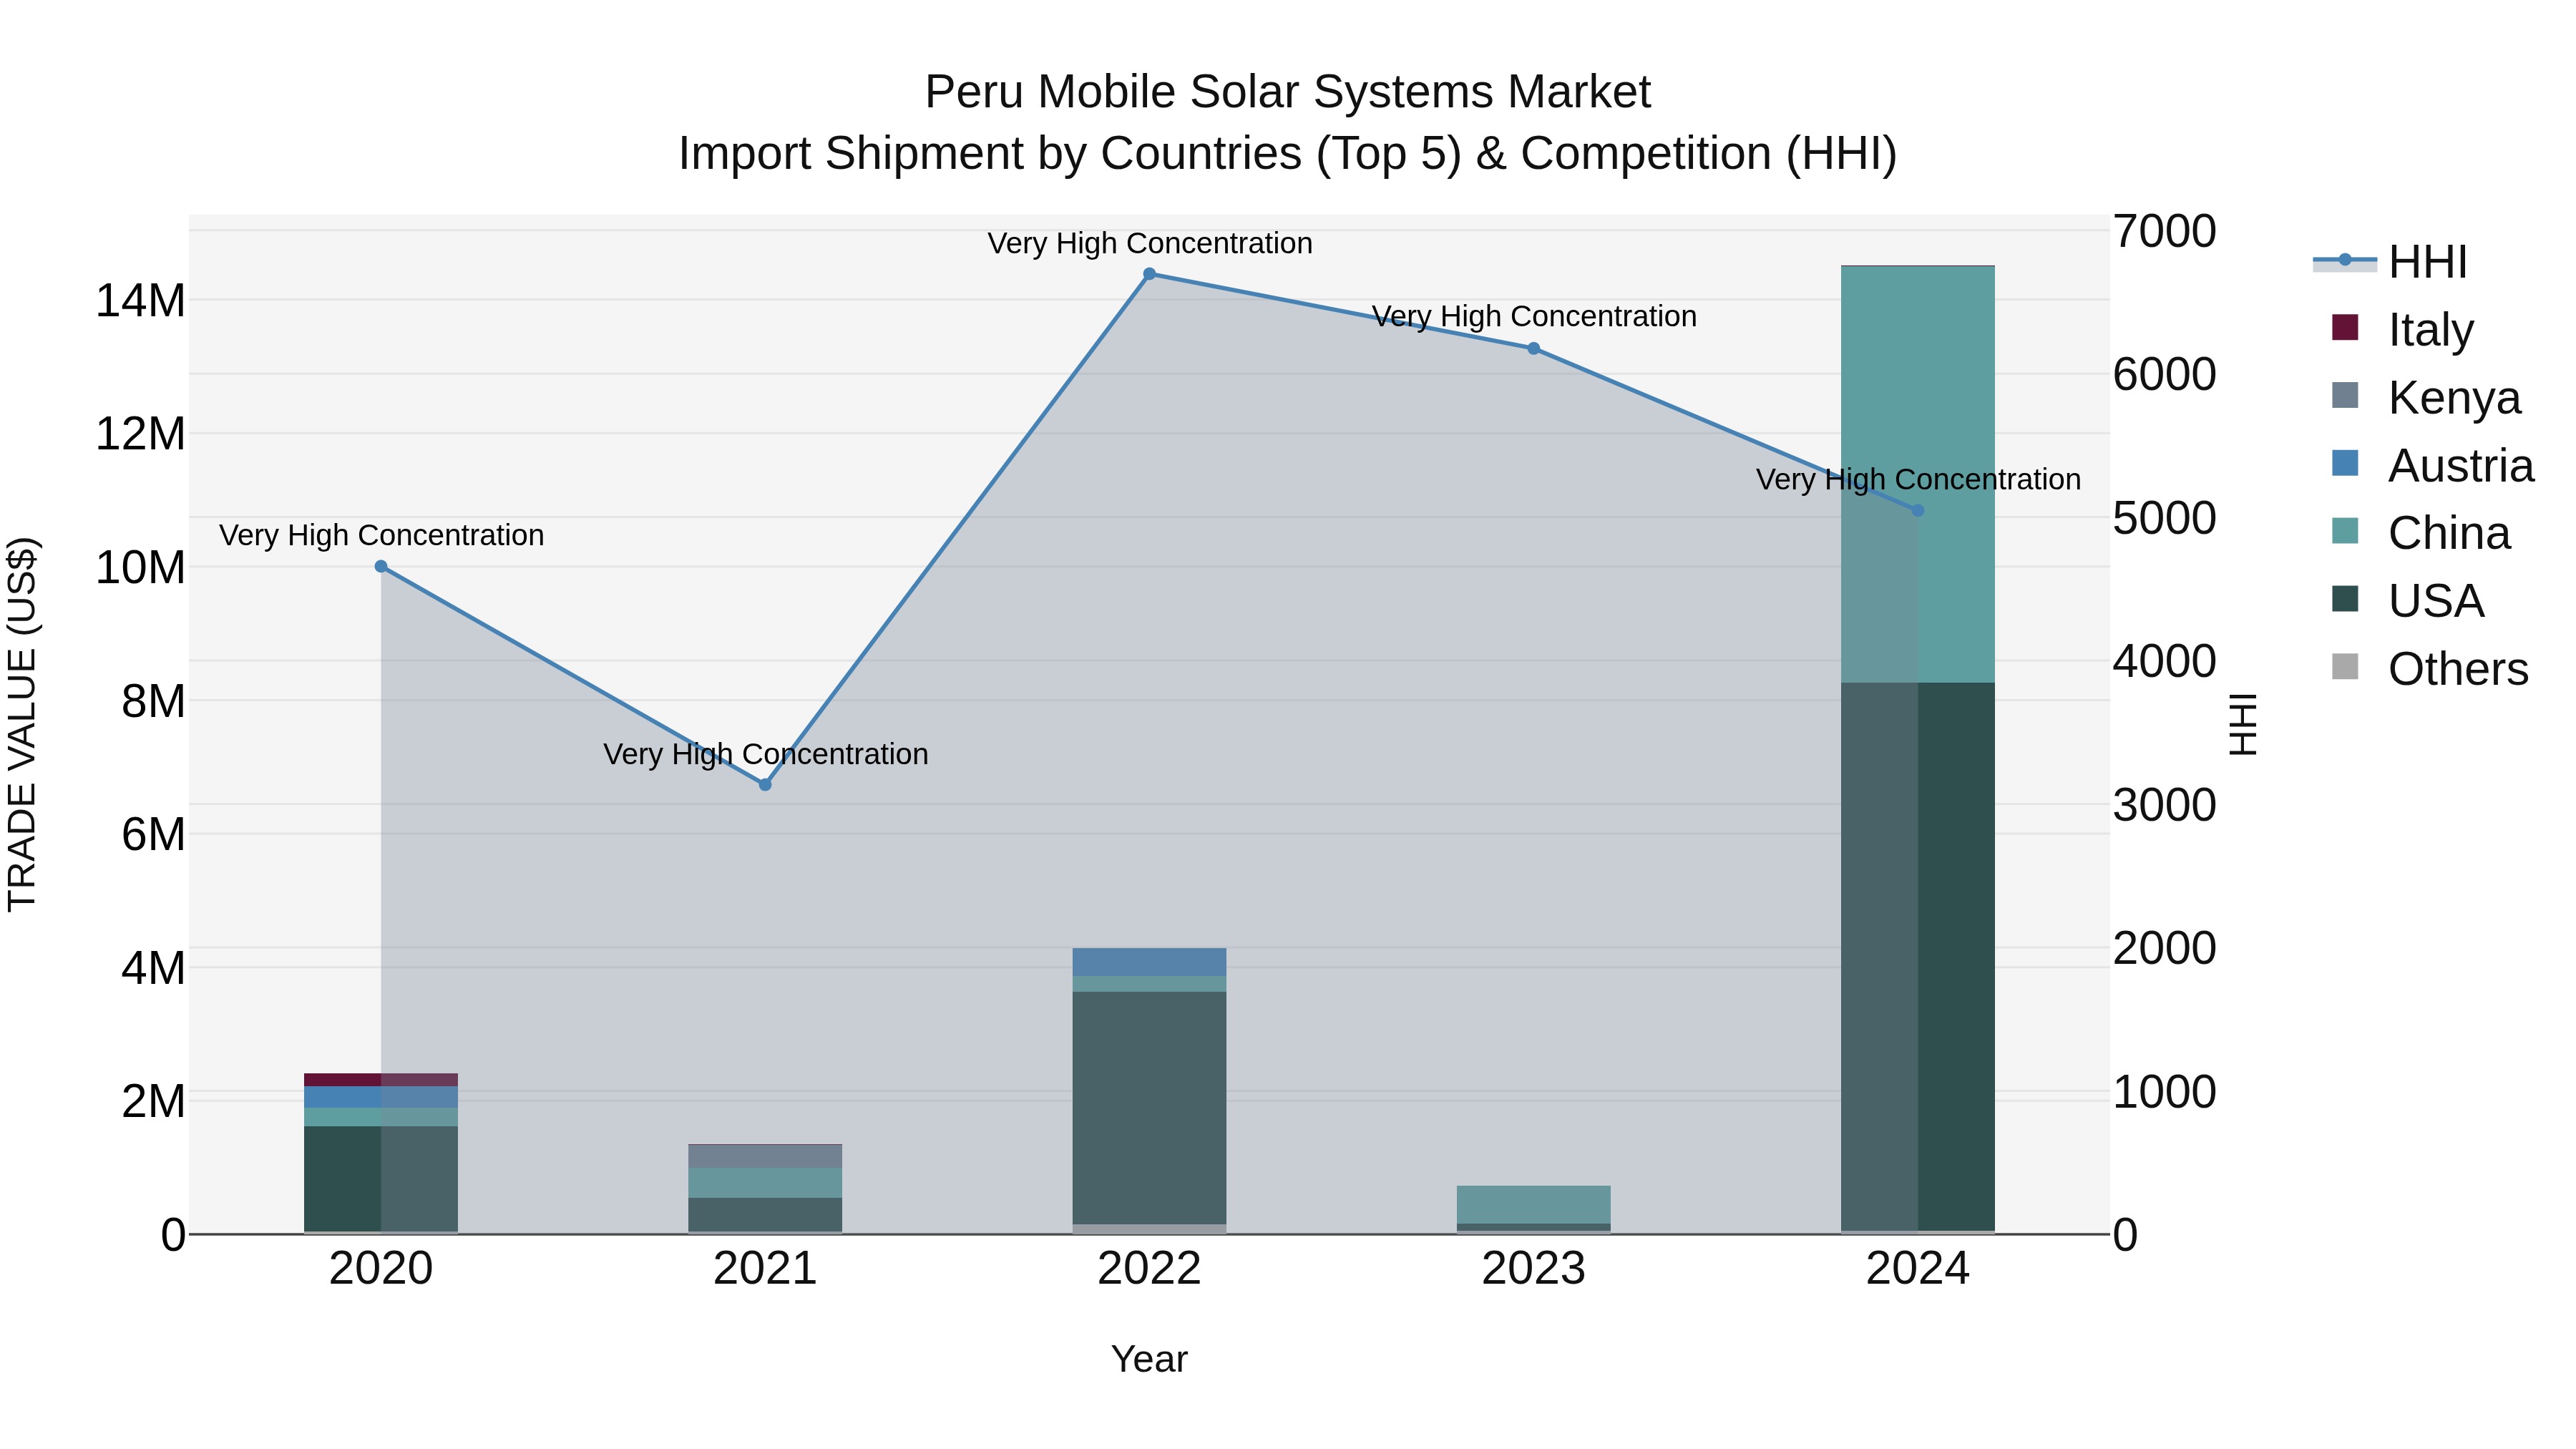Toggle the Italy legend entry
Image resolution: width=2576 pixels, height=1449 pixels.
click(x=2403, y=330)
